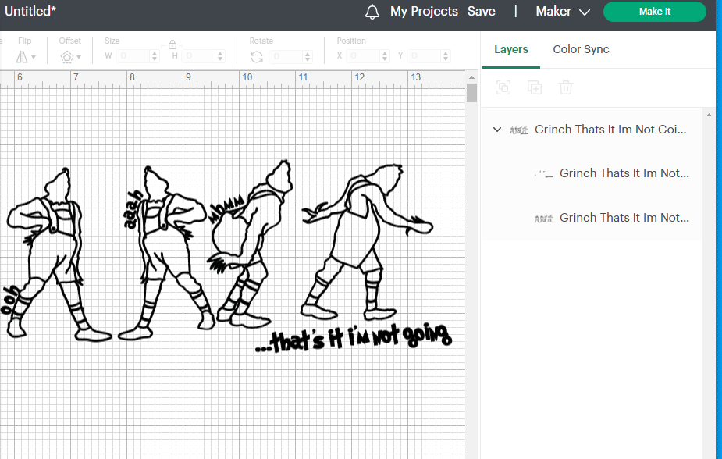Open the notifications bell
722x459 pixels.
372,12
